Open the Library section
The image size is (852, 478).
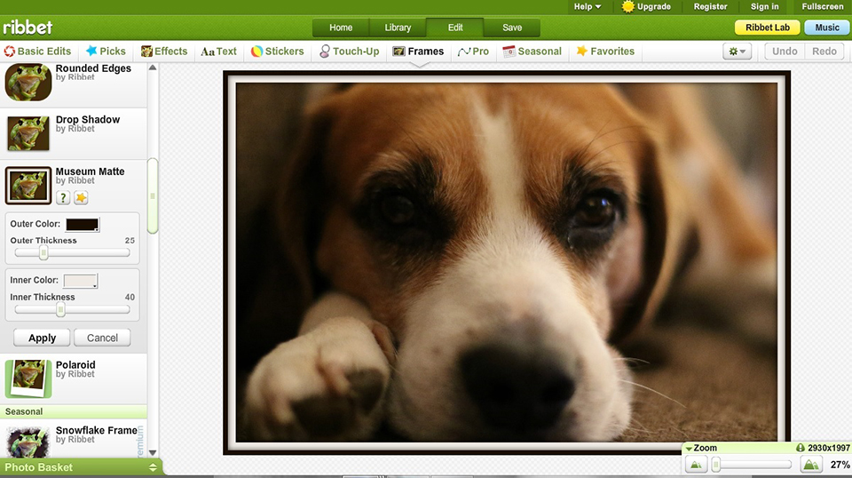coord(398,28)
